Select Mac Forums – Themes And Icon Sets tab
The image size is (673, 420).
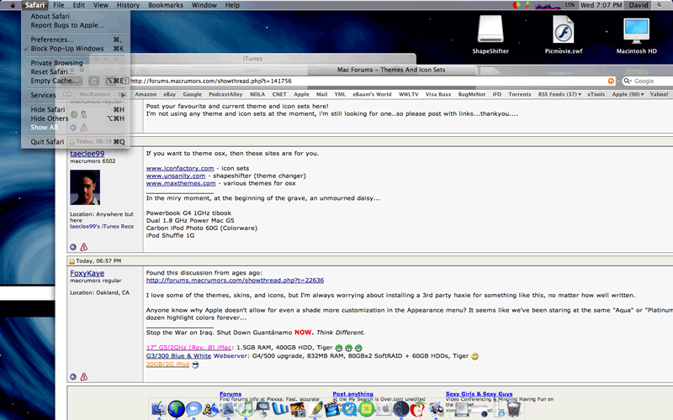click(391, 70)
